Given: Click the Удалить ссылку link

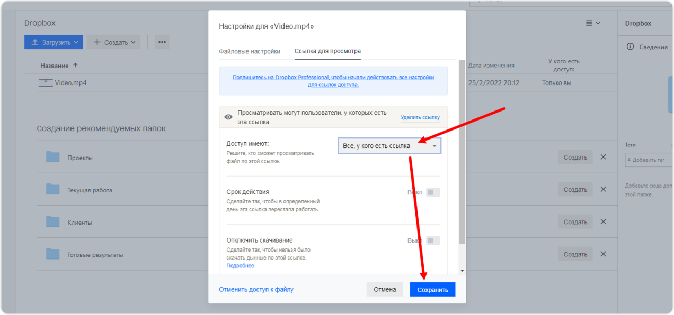Looking at the screenshot, I should tap(420, 117).
